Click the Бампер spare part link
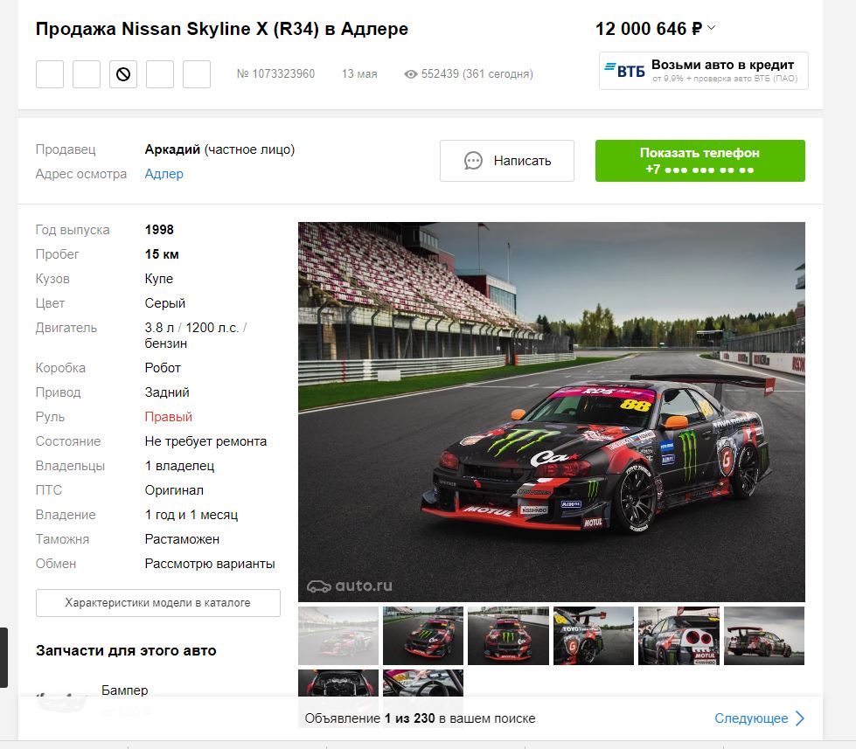Viewport: 856px width, 749px height. pos(124,690)
